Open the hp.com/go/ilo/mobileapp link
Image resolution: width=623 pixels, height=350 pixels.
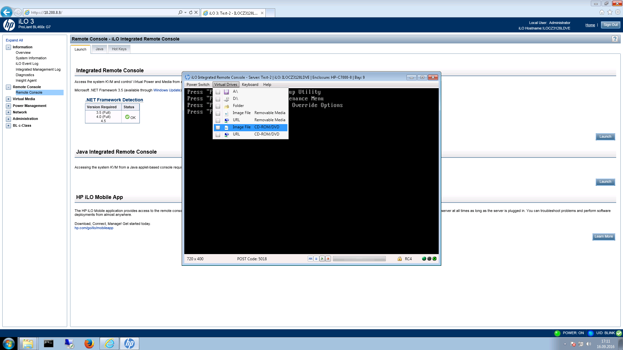point(94,228)
